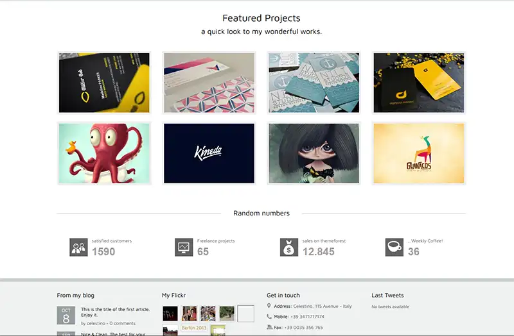
Task: Click the satisfied customers people icon
Action: pyautogui.click(x=78, y=247)
